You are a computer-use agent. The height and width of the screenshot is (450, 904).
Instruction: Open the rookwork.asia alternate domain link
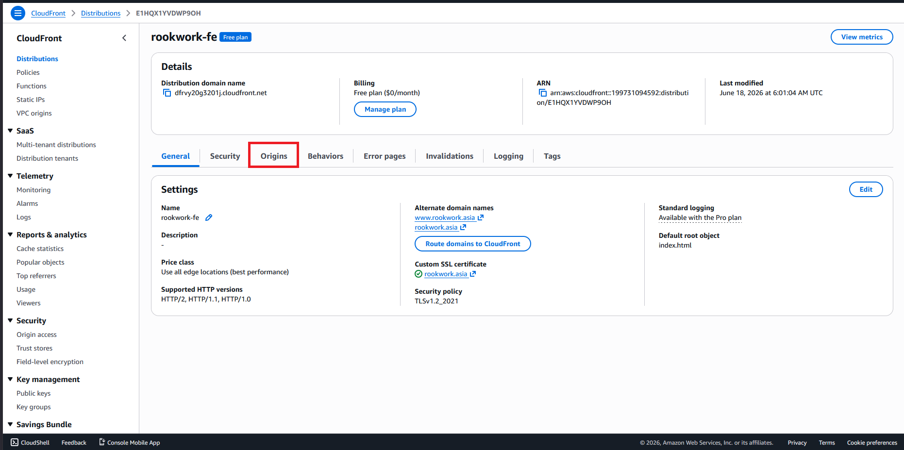440,227
